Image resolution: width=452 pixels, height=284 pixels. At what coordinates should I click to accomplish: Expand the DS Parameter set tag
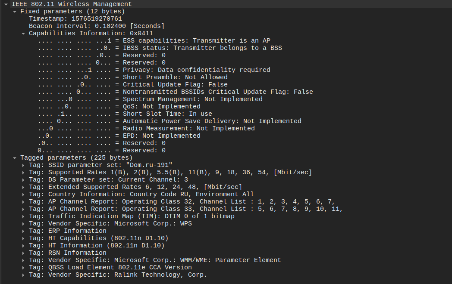coord(23,180)
